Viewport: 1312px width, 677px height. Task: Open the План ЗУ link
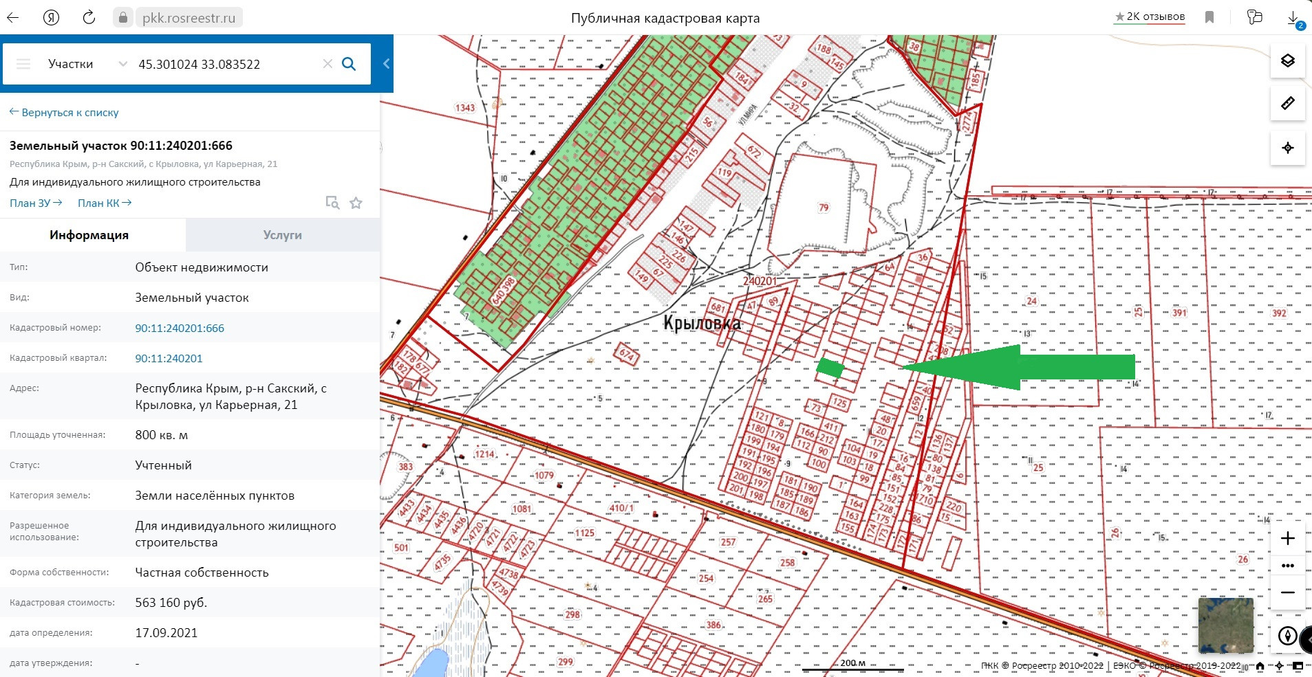[x=36, y=203]
